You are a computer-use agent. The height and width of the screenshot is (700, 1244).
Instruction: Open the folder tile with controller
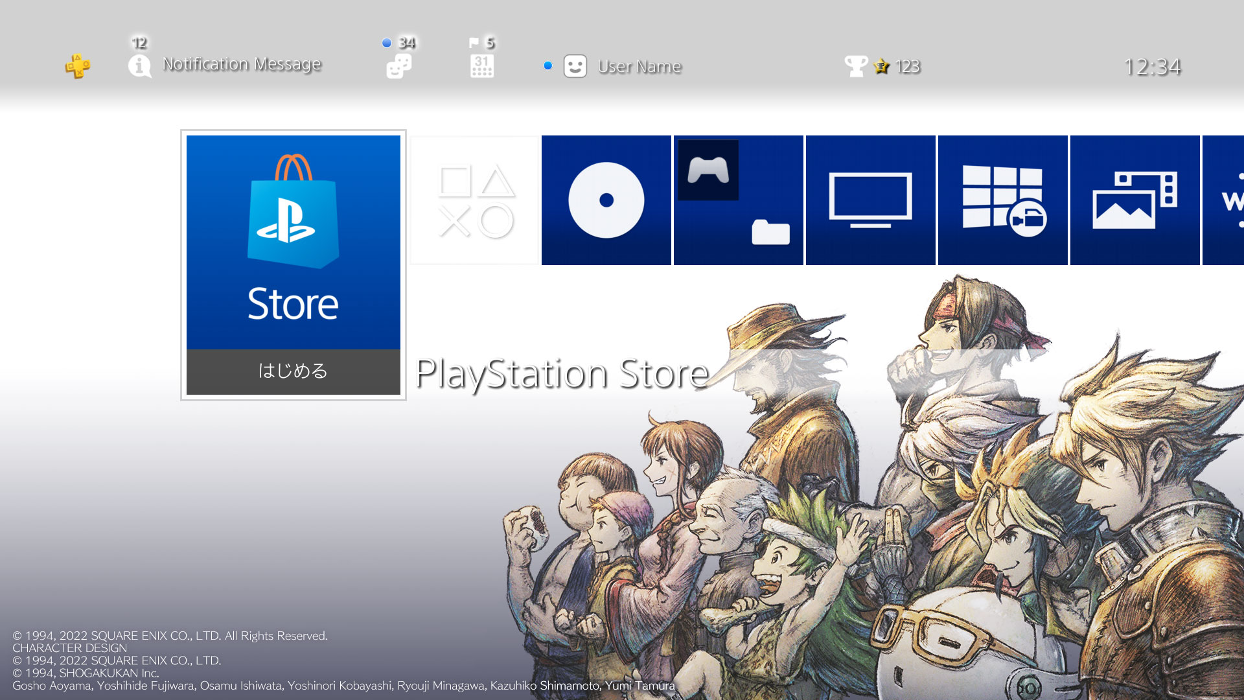pyautogui.click(x=738, y=200)
